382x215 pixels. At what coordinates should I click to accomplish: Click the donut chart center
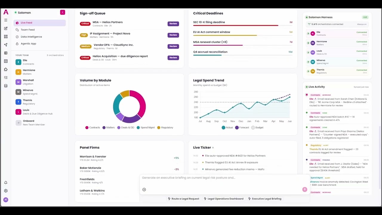tap(129, 106)
